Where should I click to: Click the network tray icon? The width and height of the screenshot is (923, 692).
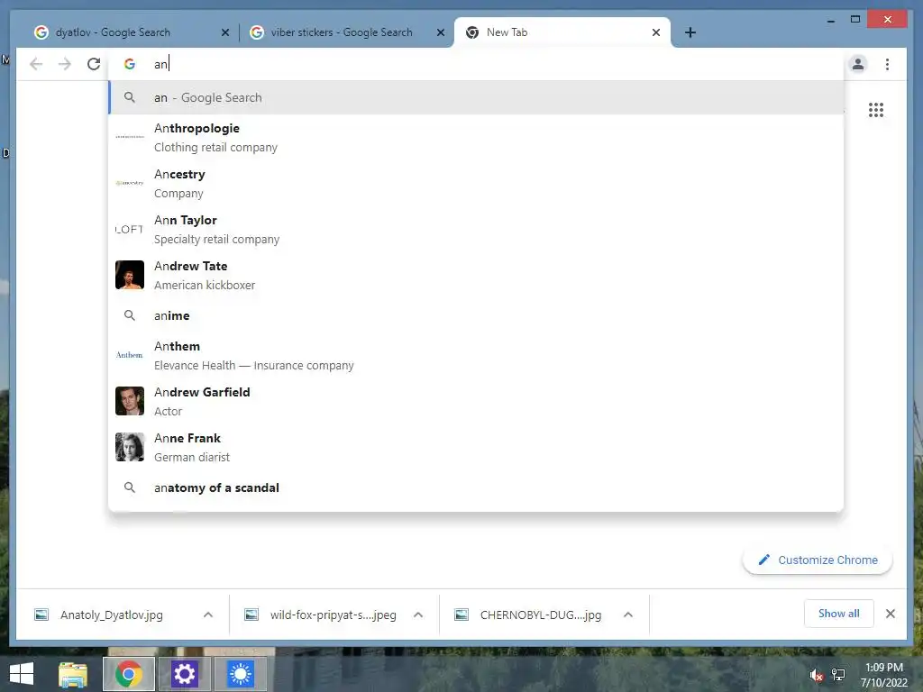tap(838, 675)
